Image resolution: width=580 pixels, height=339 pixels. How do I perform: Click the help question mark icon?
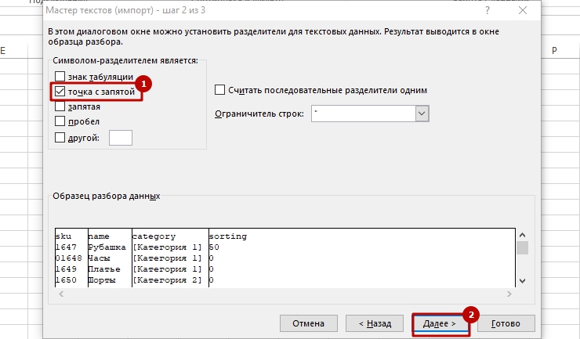click(x=488, y=11)
